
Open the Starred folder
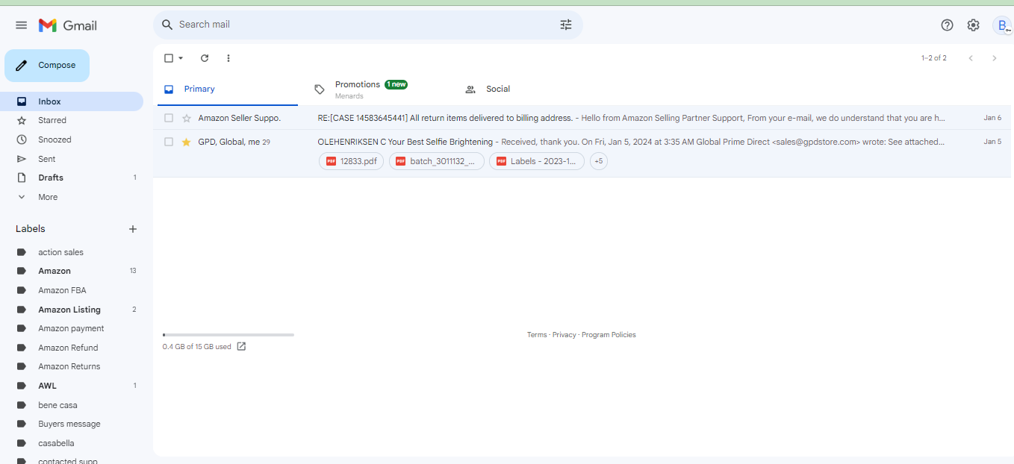(72, 120)
